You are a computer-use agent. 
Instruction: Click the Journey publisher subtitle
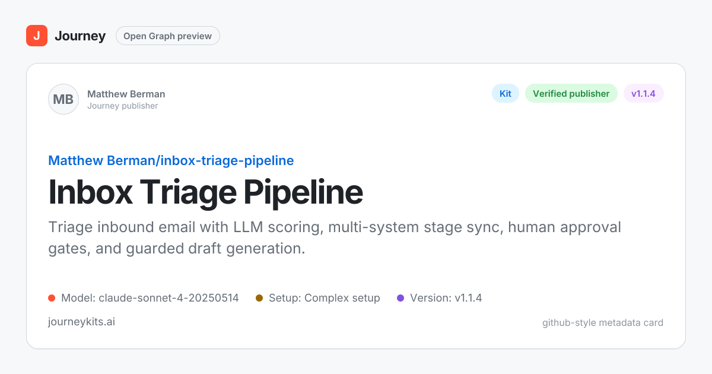(123, 106)
